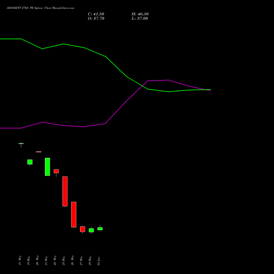Click the 01 Jun date label

[x=99, y=261]
